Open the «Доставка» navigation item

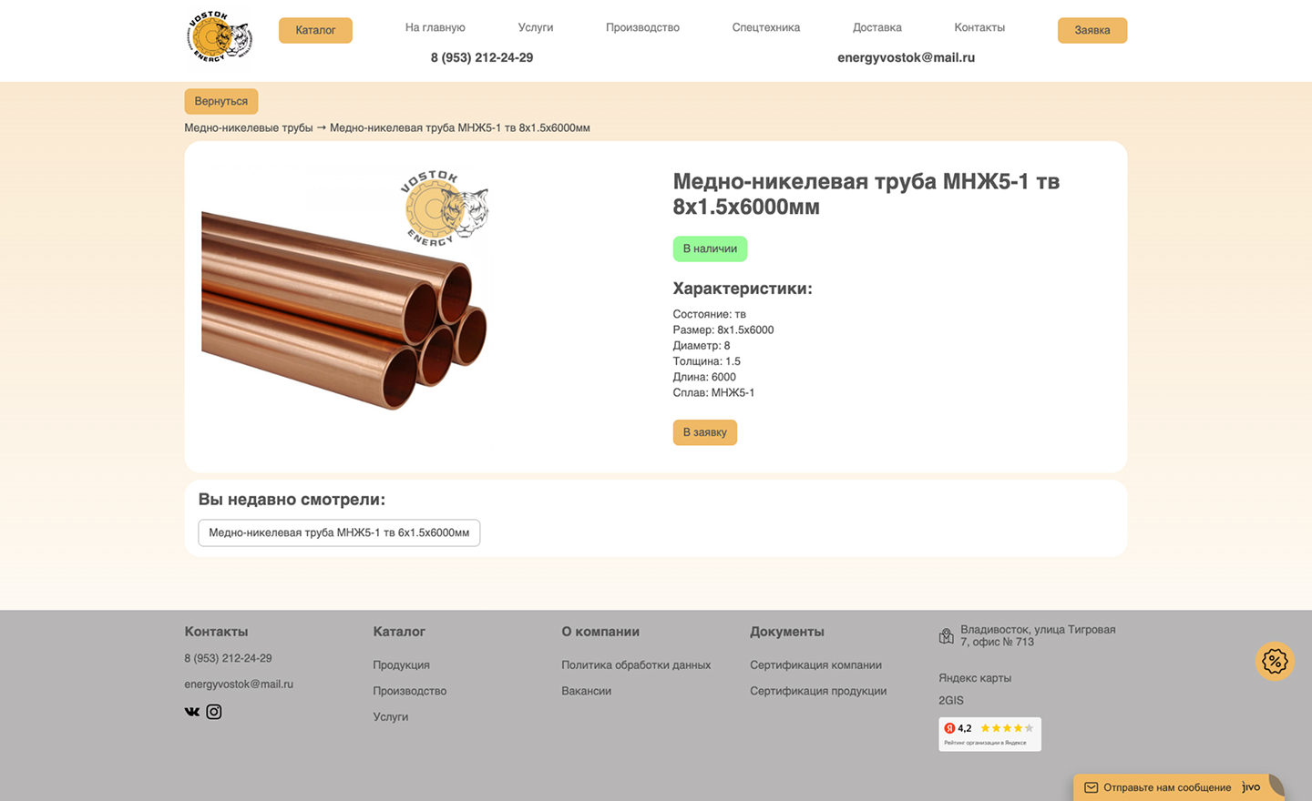876,27
